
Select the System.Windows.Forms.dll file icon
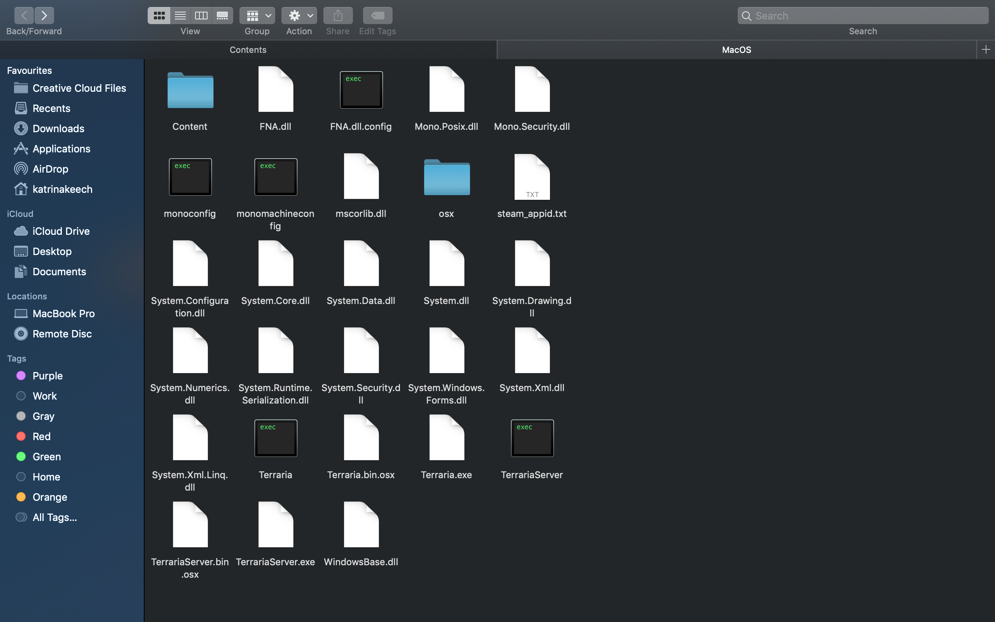tap(447, 351)
